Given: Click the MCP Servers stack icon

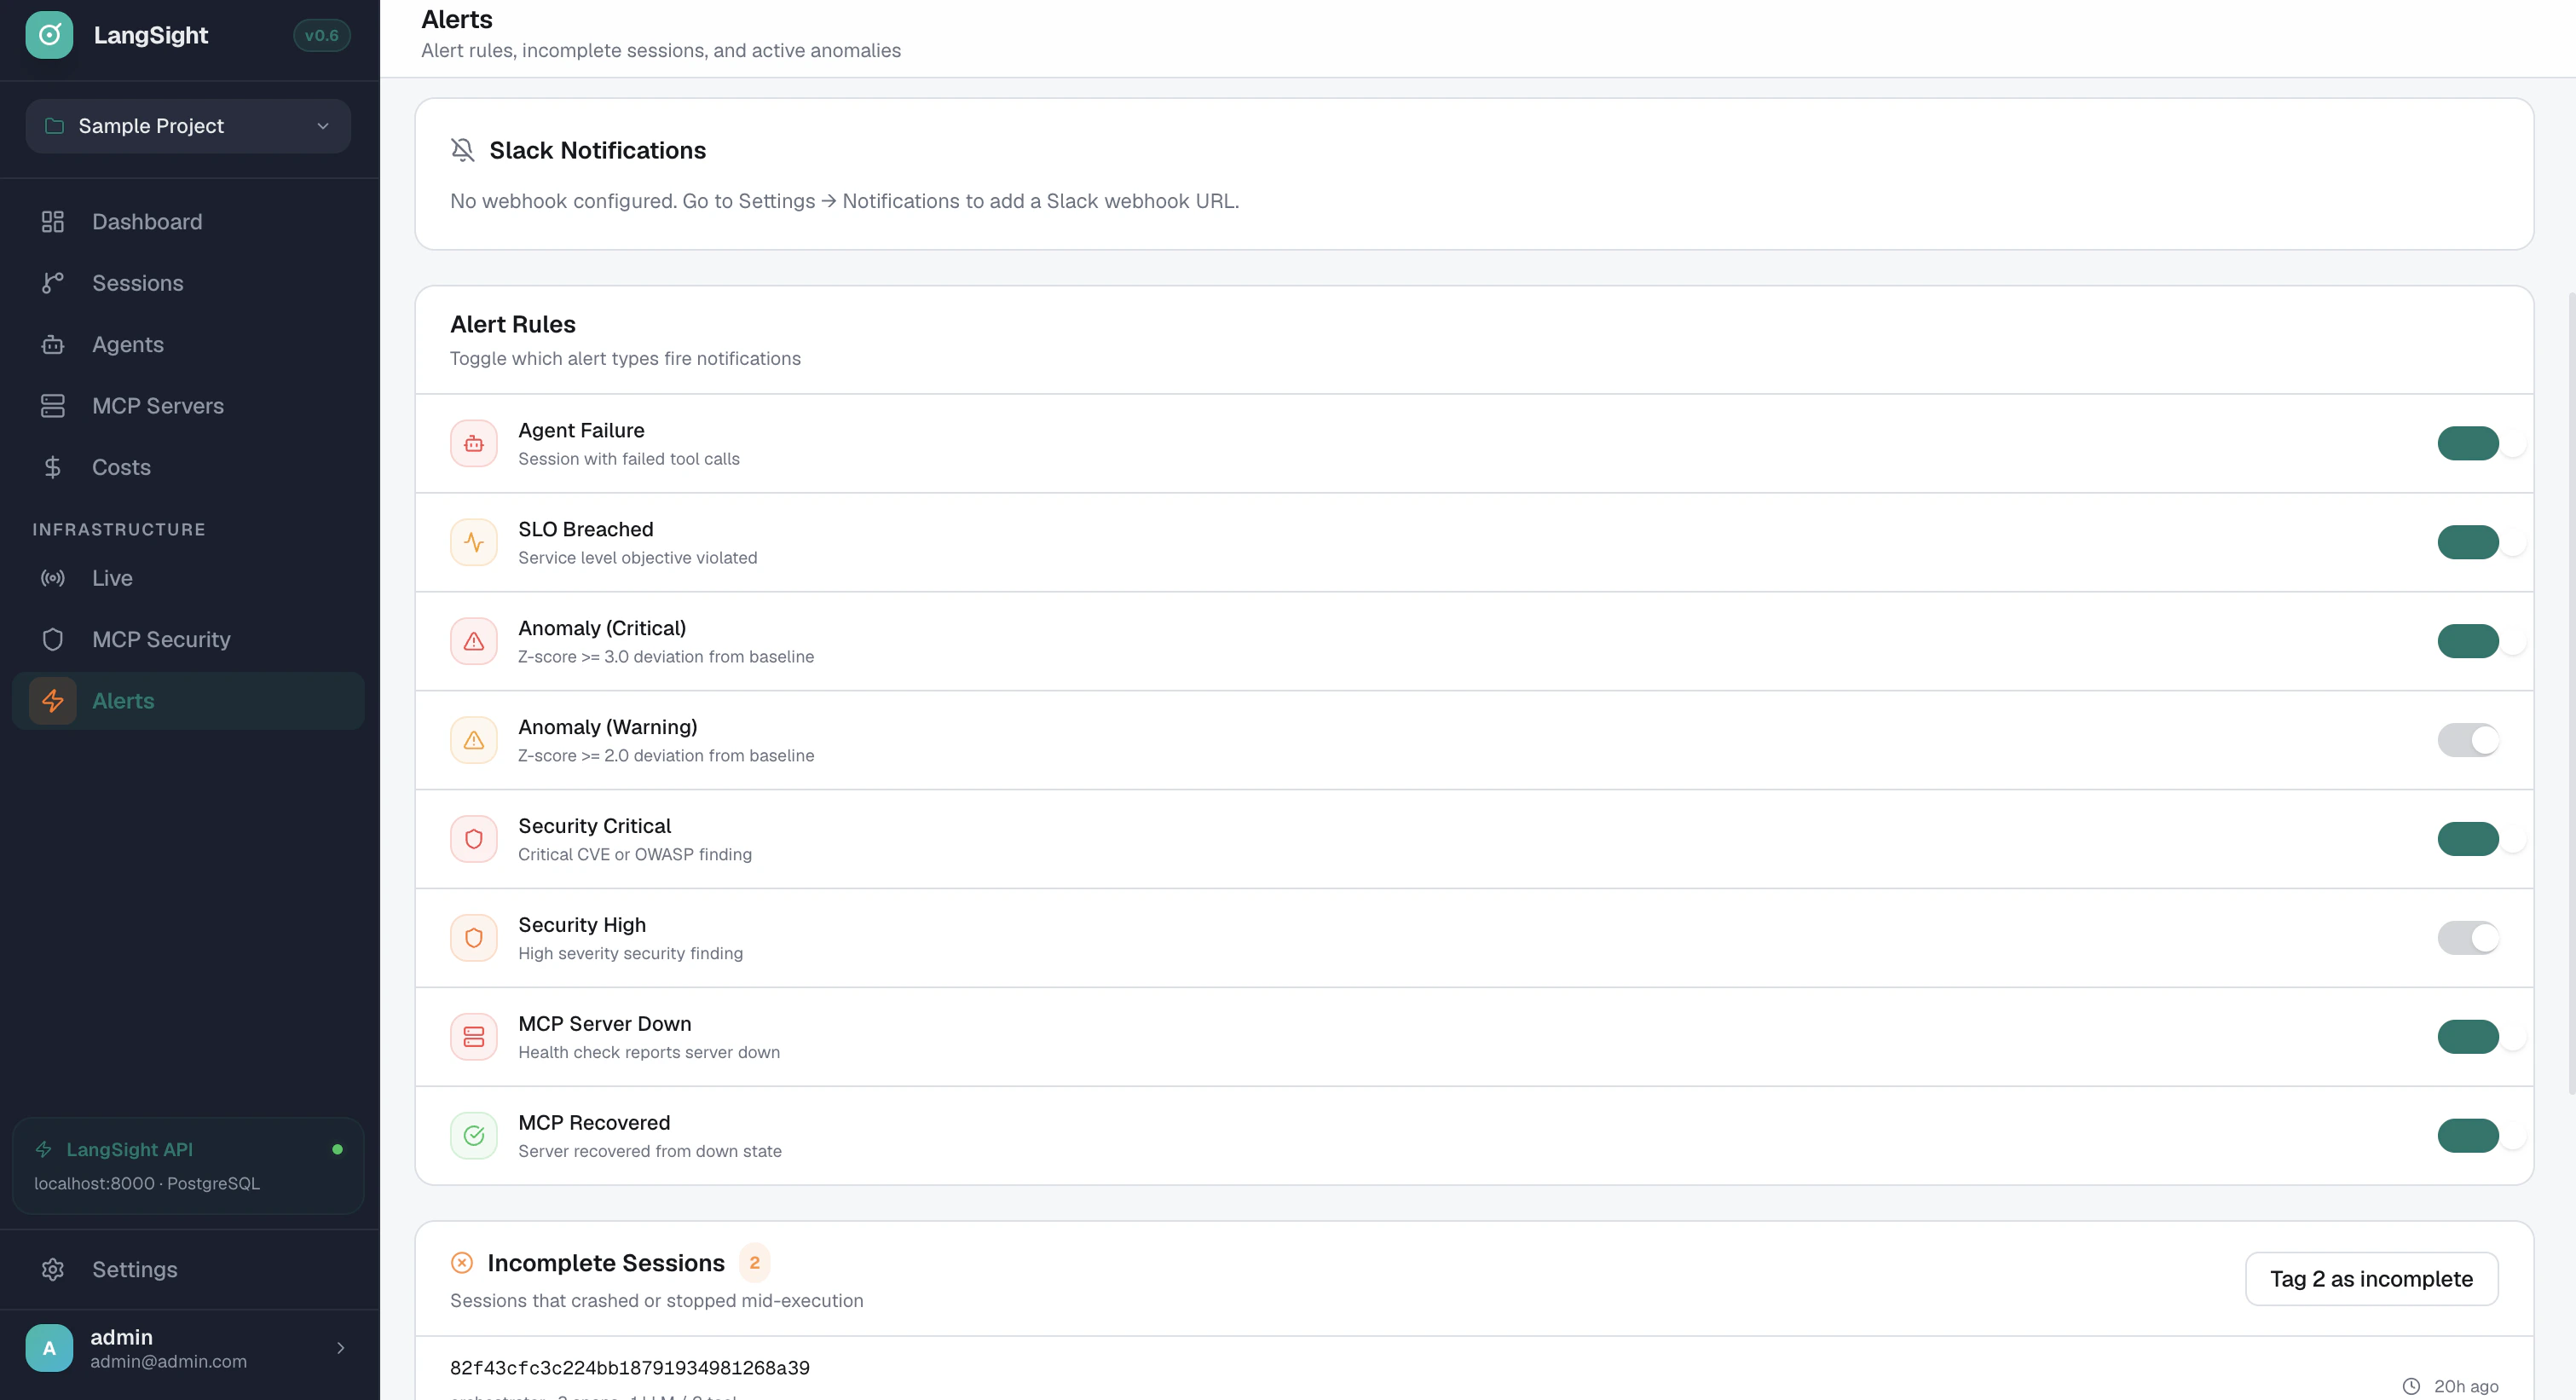Looking at the screenshot, I should point(53,406).
